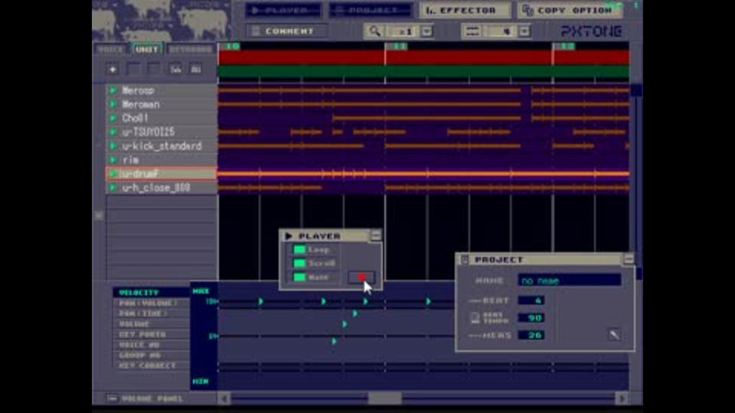Click the horizontal scrollbar thumb
Image resolution: width=735 pixels, height=413 pixels.
click(x=385, y=398)
